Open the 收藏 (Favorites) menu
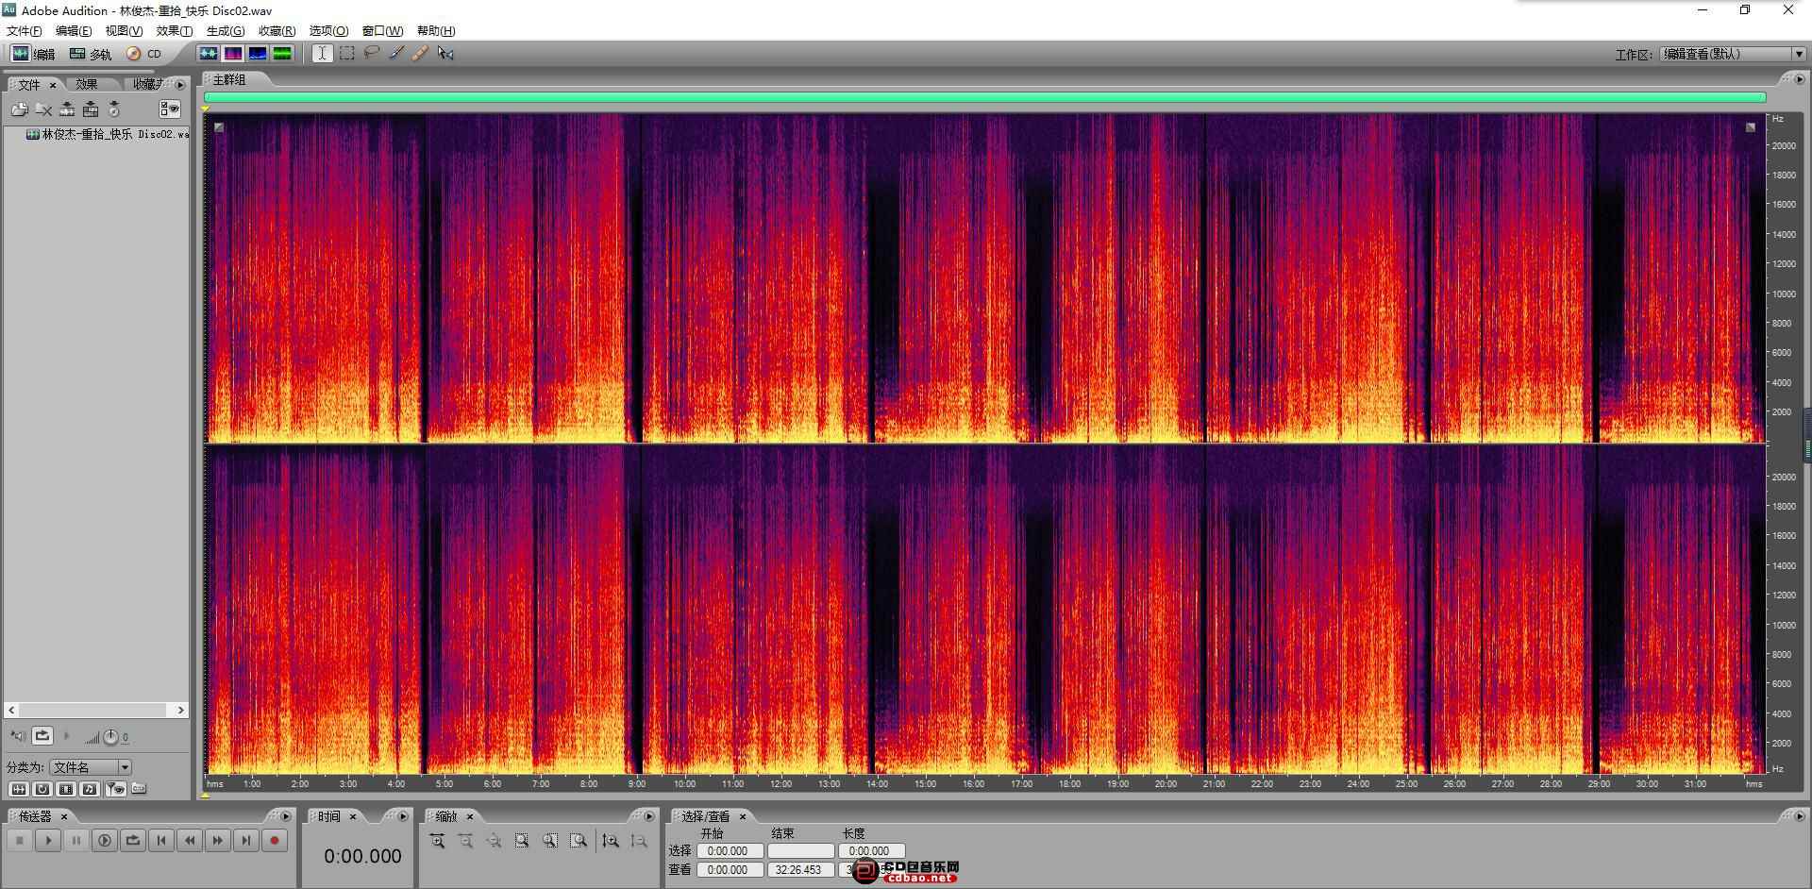Image resolution: width=1812 pixels, height=889 pixels. [277, 31]
